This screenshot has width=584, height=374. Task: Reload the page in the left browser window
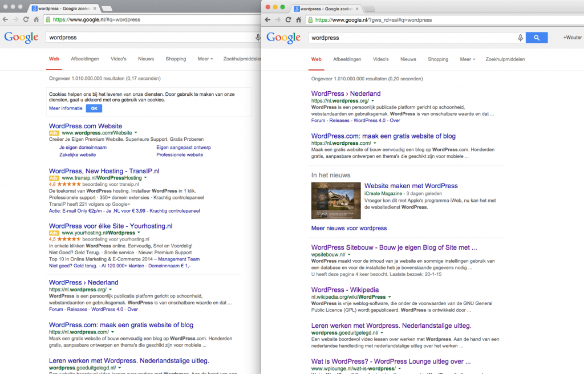(26, 19)
